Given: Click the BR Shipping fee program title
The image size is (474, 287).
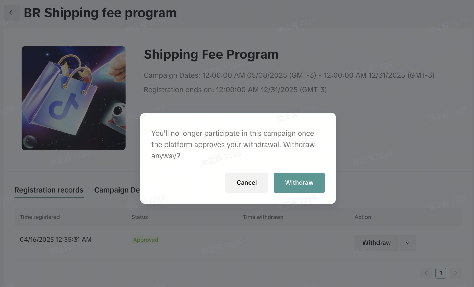Looking at the screenshot, I should 100,13.
